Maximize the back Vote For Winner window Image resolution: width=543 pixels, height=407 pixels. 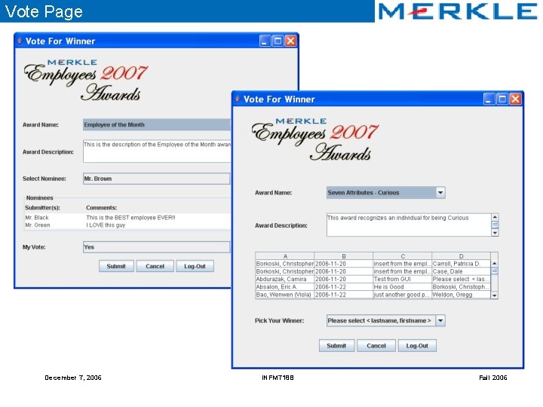(278, 41)
